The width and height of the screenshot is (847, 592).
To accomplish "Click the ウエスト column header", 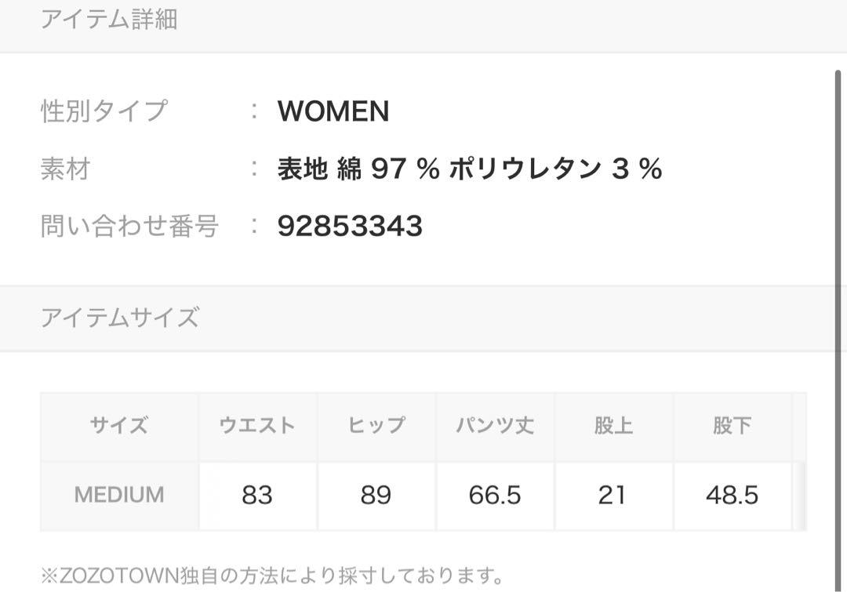I will [258, 427].
